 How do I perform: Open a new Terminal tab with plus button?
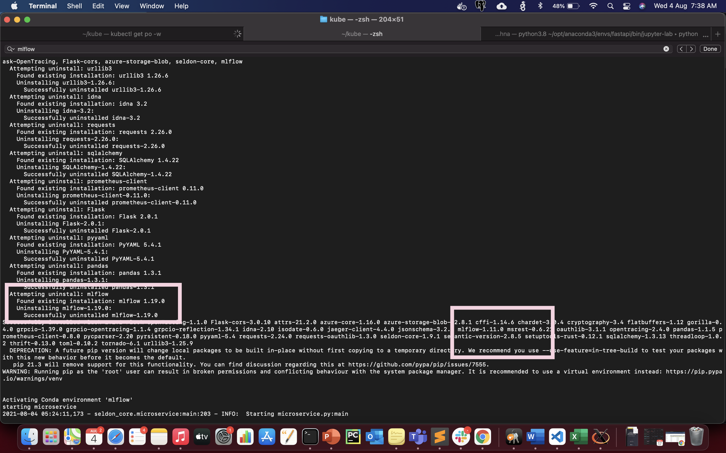click(718, 34)
